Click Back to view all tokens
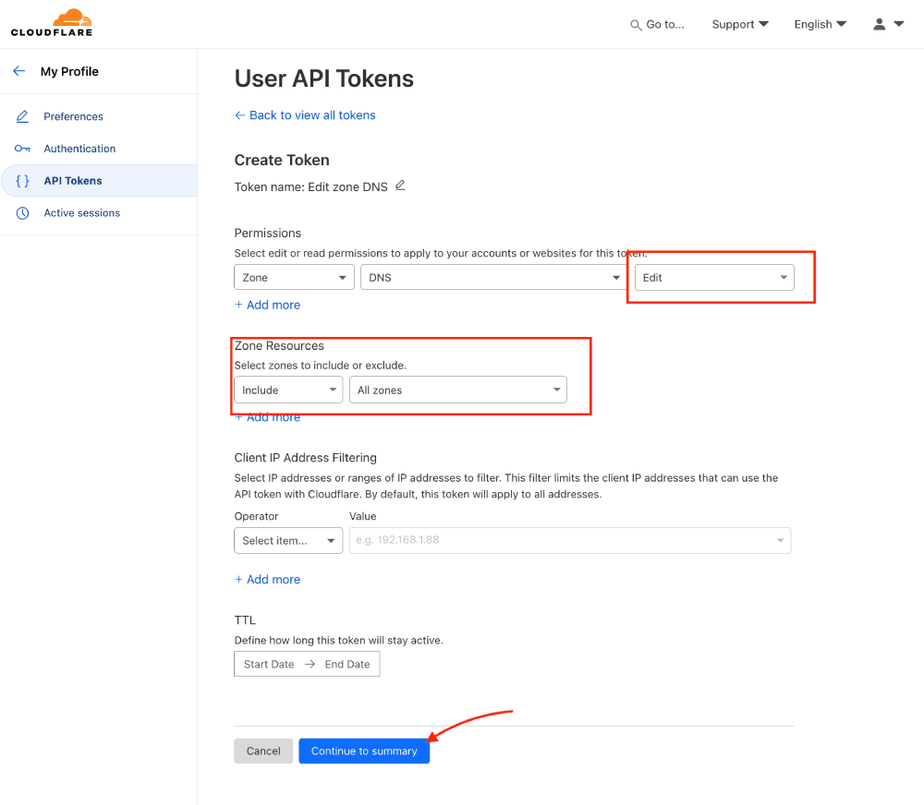Image resolution: width=924 pixels, height=805 pixels. point(305,115)
